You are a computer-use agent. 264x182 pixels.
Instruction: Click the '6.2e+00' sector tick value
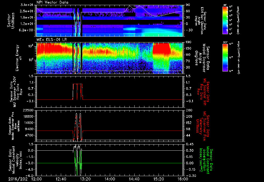[27, 30]
